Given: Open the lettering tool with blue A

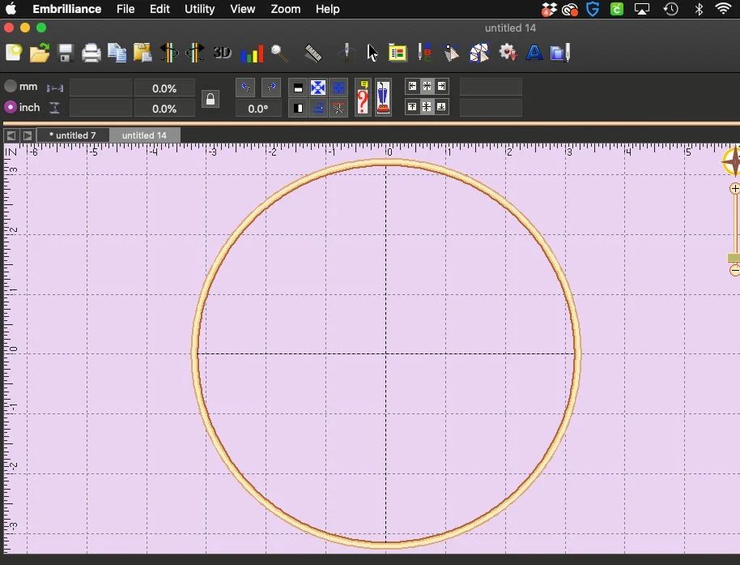Looking at the screenshot, I should [534, 53].
